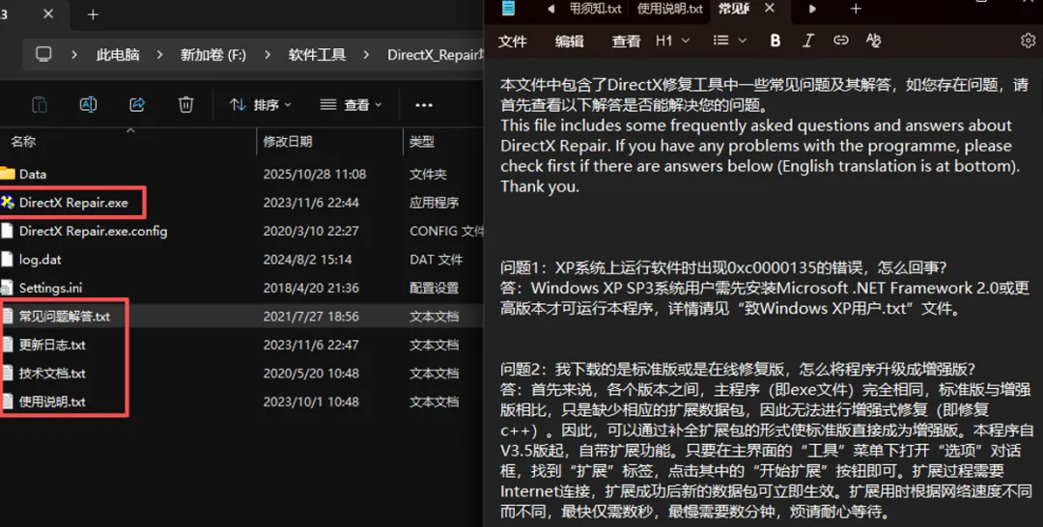Insert a link in Notepad
Image resolution: width=1043 pixels, height=527 pixels.
click(x=841, y=41)
